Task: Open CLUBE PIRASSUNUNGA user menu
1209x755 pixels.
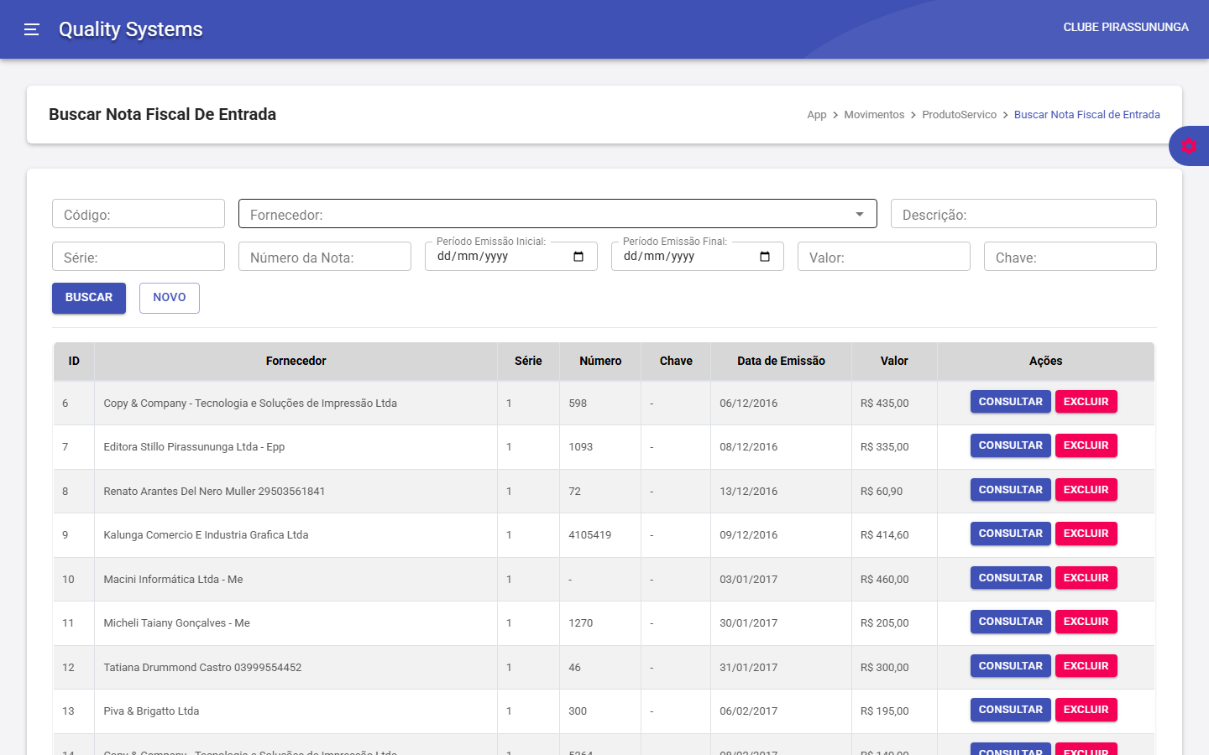Action: (1125, 28)
